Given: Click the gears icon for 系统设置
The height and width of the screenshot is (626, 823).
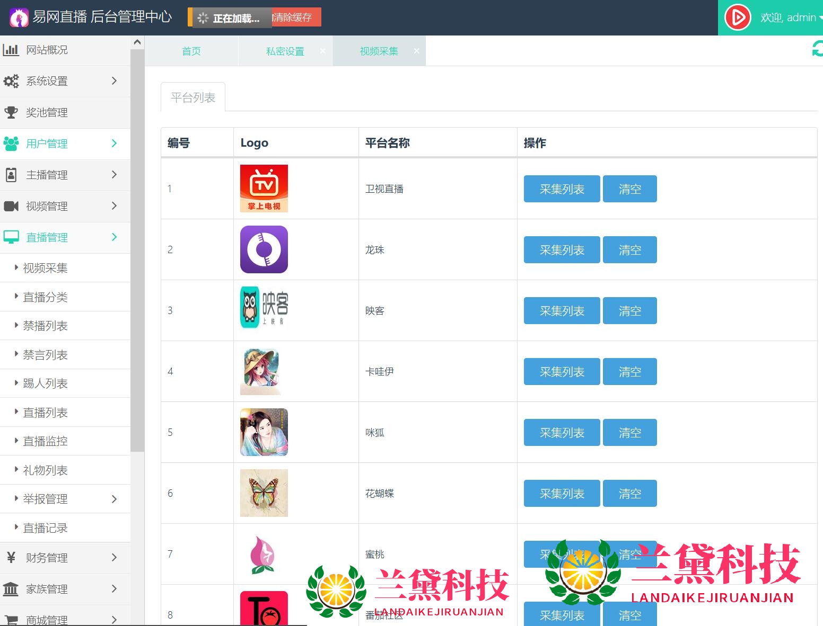Looking at the screenshot, I should click(11, 81).
